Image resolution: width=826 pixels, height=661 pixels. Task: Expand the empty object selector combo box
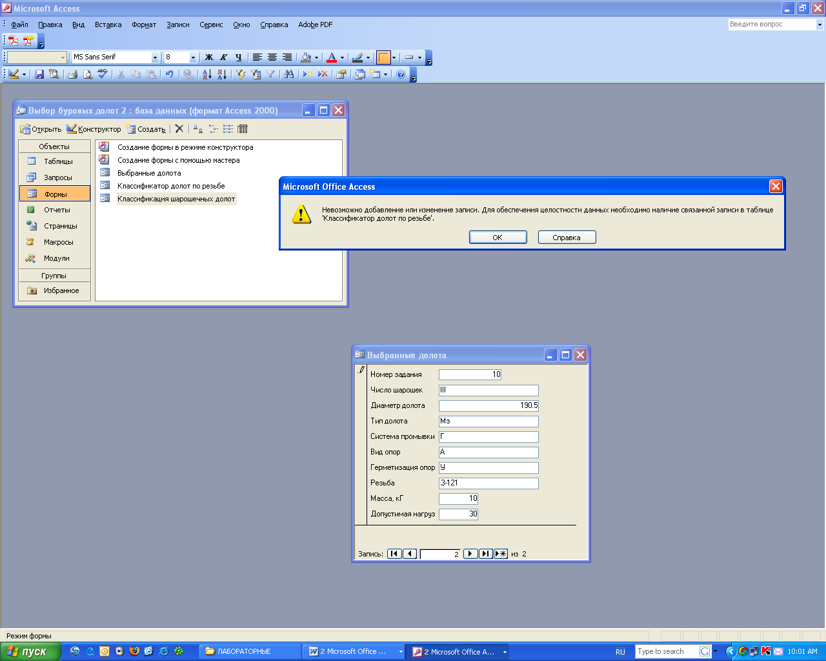pos(63,57)
